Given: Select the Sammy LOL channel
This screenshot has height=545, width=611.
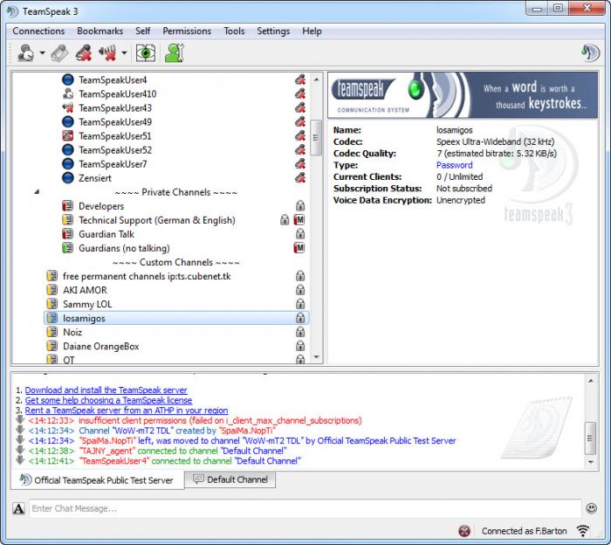Looking at the screenshot, I should pos(87,305).
